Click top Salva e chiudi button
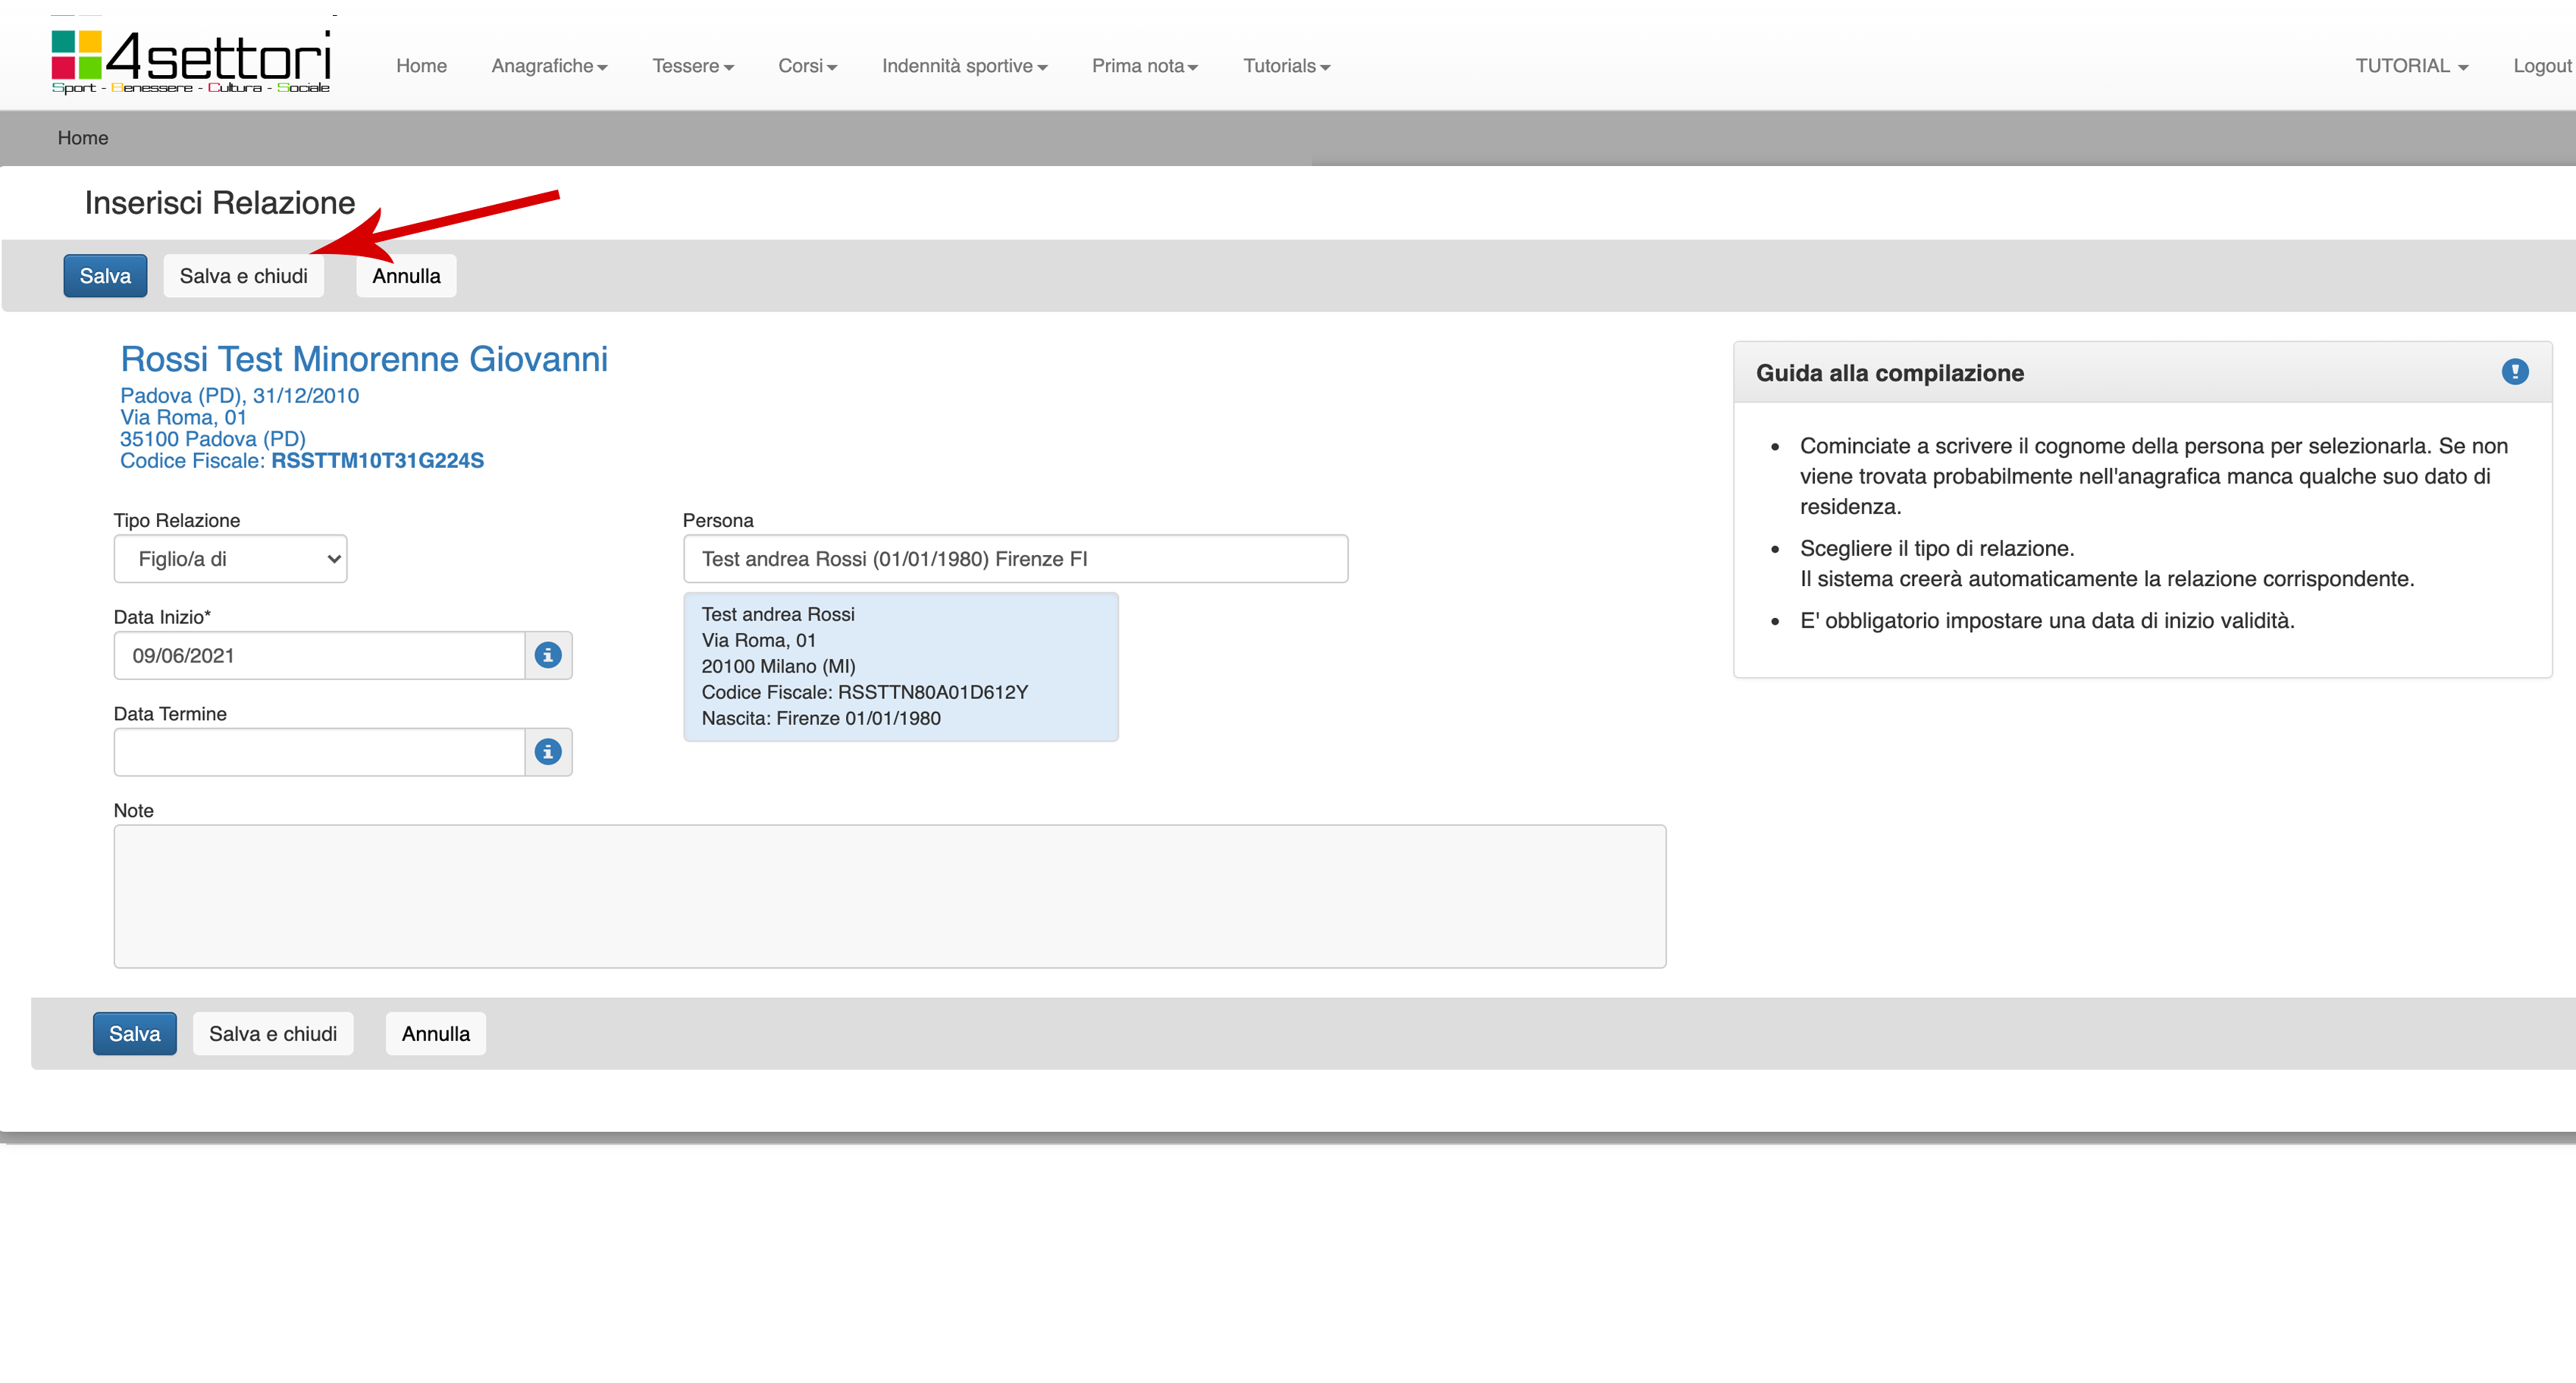This screenshot has height=1383, width=2576. (x=243, y=276)
